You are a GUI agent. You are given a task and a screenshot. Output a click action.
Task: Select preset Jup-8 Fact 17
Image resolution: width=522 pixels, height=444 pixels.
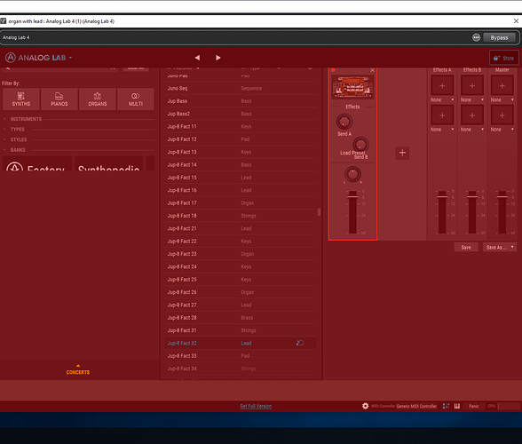pos(241,202)
